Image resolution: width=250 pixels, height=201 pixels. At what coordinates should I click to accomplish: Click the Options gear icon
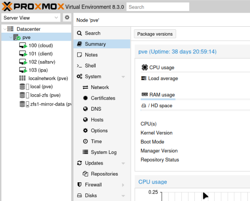(85, 131)
